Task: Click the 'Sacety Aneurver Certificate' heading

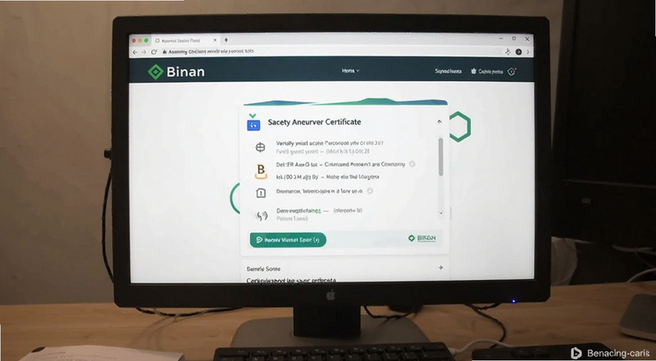Action: [x=314, y=122]
